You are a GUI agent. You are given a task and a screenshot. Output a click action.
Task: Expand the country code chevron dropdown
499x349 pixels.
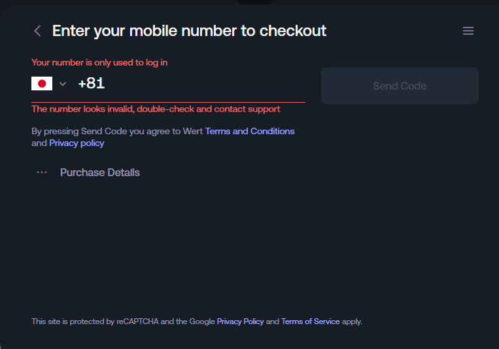(x=63, y=84)
